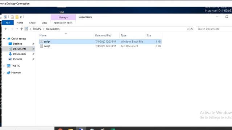This screenshot has width=232, height=130.
Task: Click the Forward navigation arrow
Action: pyautogui.click(x=12, y=29)
